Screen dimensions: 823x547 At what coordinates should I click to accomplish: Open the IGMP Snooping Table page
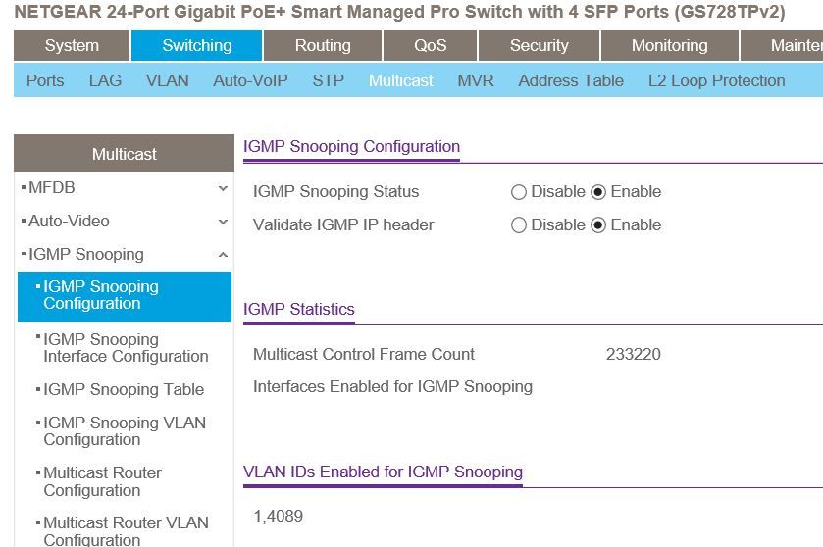coord(124,389)
